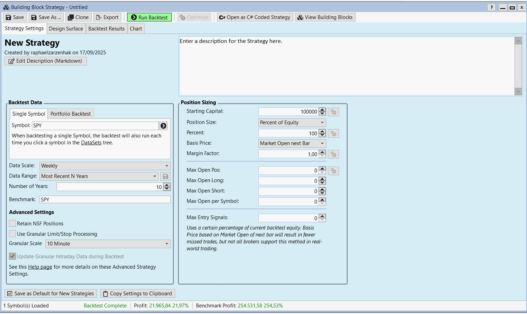Click the green Run Backtest button

point(149,17)
